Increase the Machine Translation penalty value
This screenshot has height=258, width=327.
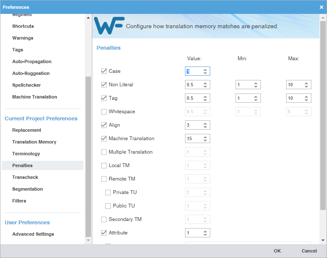(x=205, y=137)
